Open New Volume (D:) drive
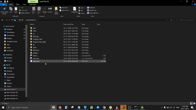The image size is (196, 110). click(x=12, y=92)
